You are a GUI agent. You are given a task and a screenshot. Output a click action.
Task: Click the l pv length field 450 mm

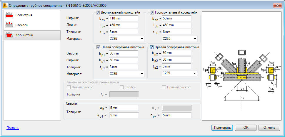tap(124, 25)
